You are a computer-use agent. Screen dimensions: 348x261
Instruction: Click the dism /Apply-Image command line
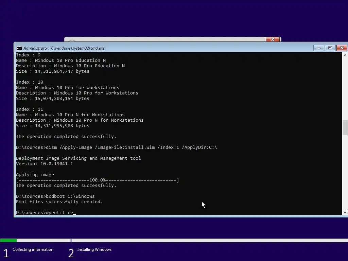point(117,147)
